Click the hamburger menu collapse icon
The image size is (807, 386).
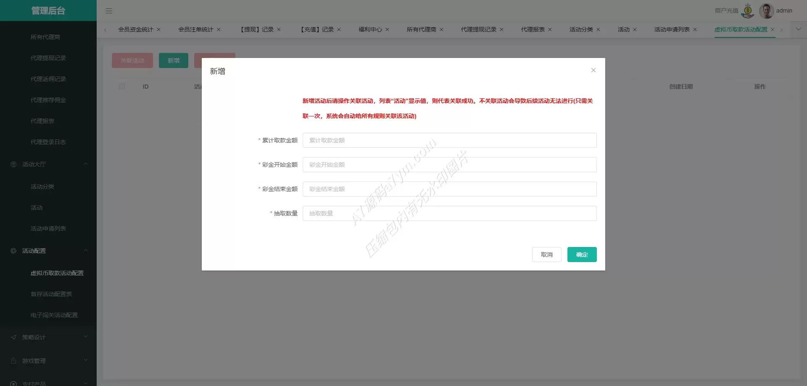pyautogui.click(x=109, y=11)
